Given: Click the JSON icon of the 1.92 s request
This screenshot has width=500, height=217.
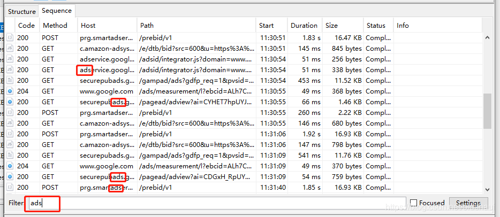Looking at the screenshot, I should point(10,134).
